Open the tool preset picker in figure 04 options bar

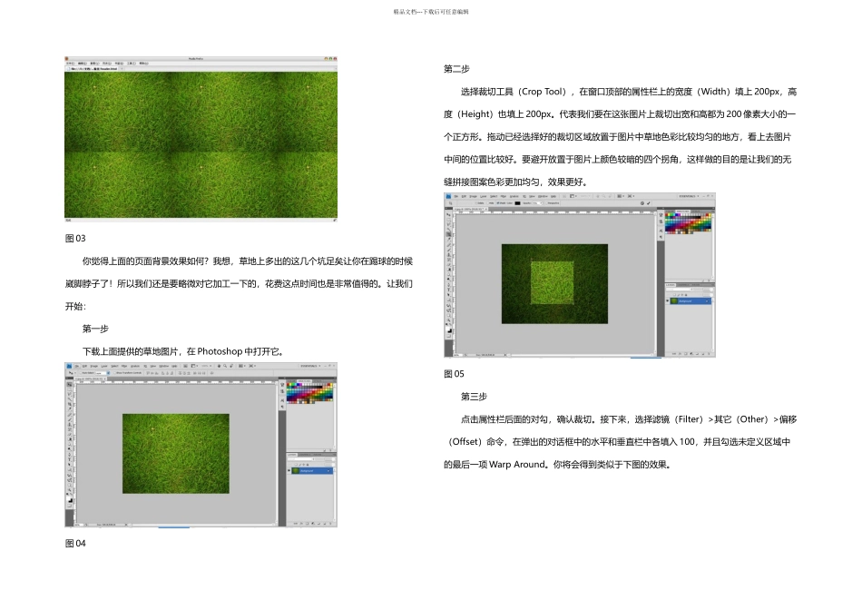[72, 373]
